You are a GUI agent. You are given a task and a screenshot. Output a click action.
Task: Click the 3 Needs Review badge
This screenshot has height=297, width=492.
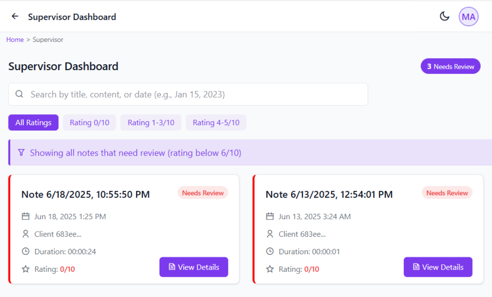pos(451,67)
